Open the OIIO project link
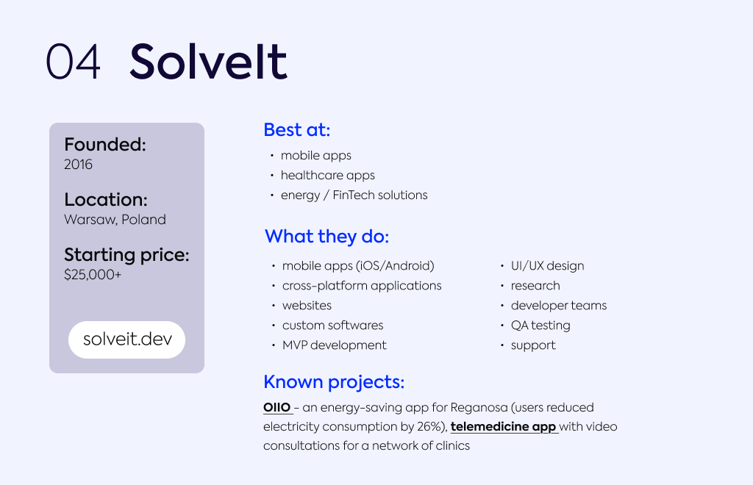 click(277, 407)
